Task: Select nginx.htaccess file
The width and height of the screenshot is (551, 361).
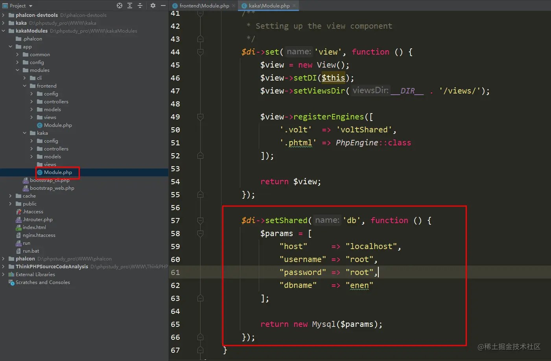Action: pos(39,235)
